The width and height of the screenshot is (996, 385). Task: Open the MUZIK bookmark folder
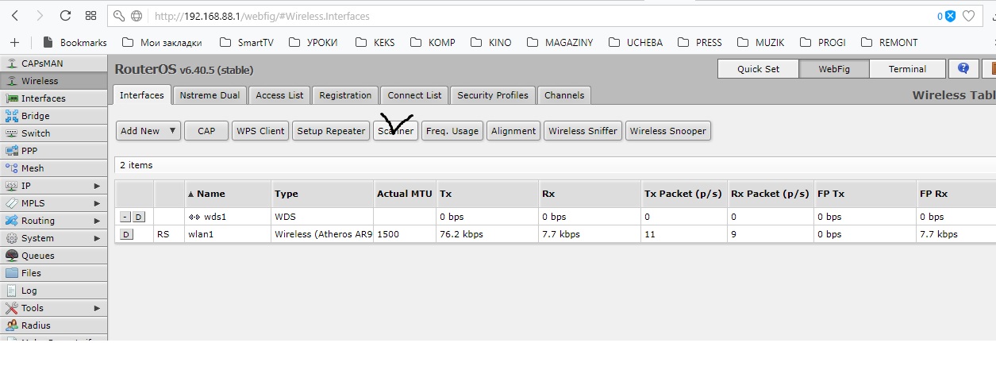[x=762, y=43]
